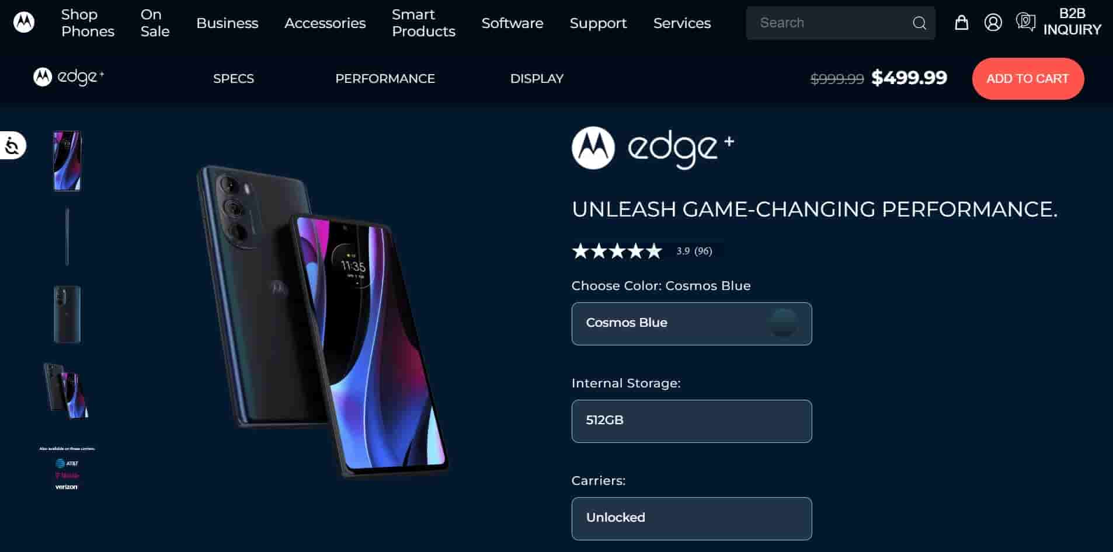Open the user account profile icon
The width and height of the screenshot is (1113, 552).
click(993, 23)
